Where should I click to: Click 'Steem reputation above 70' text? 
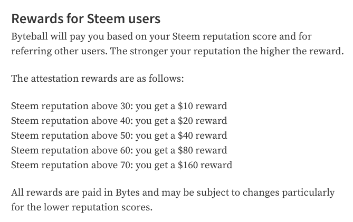click(x=72, y=166)
